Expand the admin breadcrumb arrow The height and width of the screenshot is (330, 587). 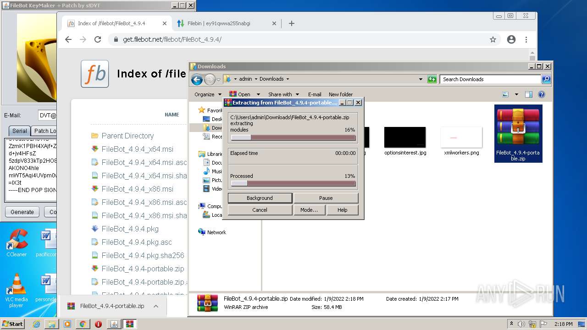click(256, 79)
